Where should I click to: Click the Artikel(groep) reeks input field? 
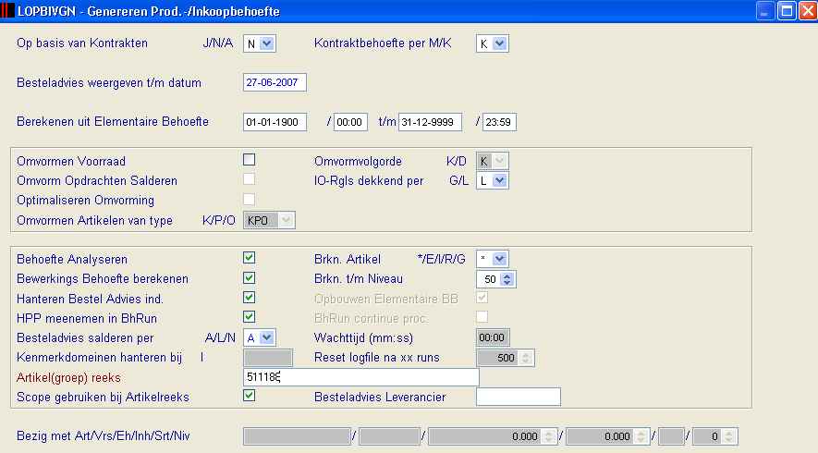coord(361,377)
